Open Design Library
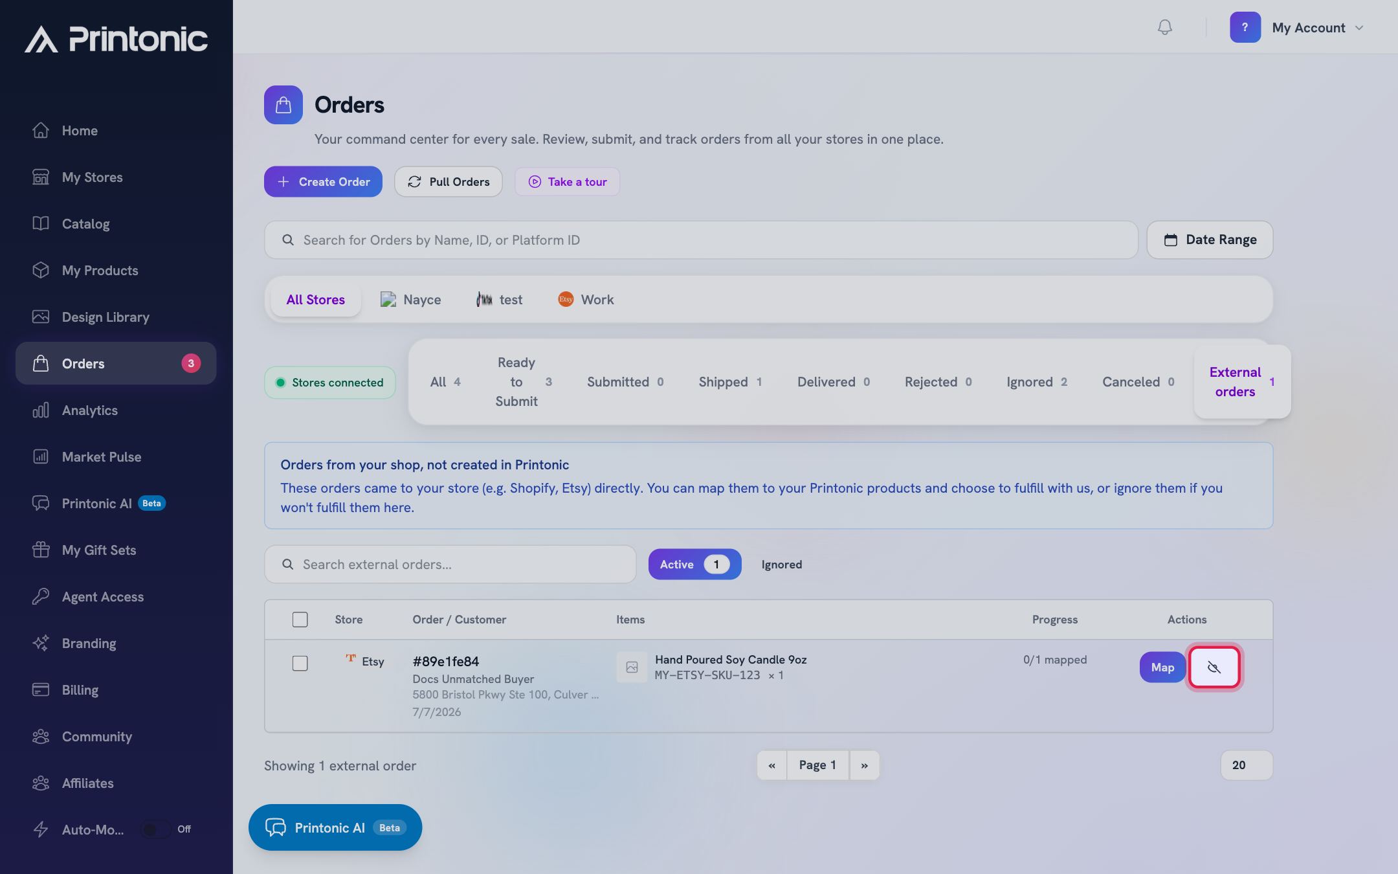Screen dimensions: 1398x874 [116, 317]
